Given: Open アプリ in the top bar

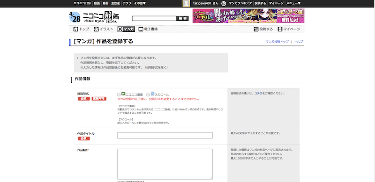Looking at the screenshot, I should (127, 3).
